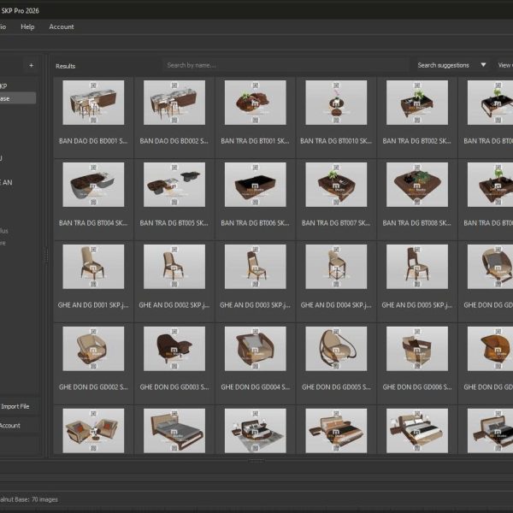Open the Help menu
Viewport: 513px width, 513px height.
[x=27, y=27]
